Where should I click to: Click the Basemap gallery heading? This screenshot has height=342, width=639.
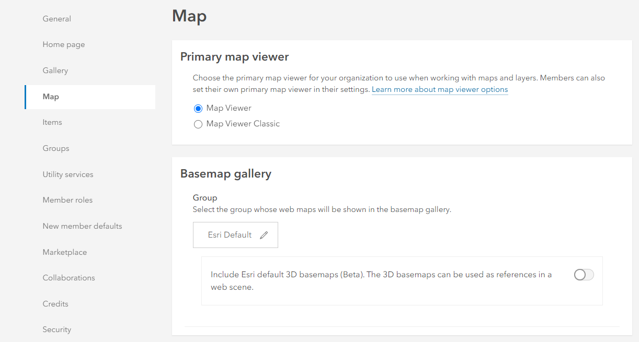tap(226, 173)
